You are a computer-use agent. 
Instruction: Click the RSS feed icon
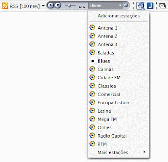[x=5, y=6]
